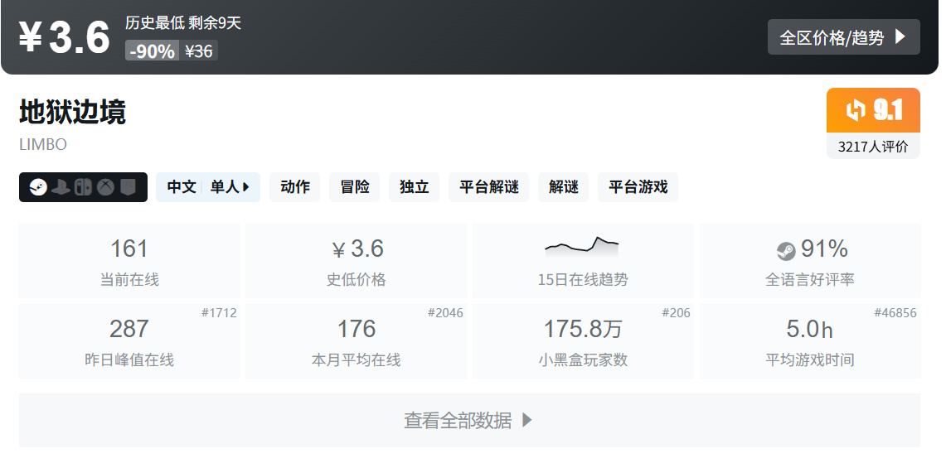Image resolution: width=946 pixels, height=468 pixels.
Task: Click the 91% 全语言好评率 stat card
Action: [810, 261]
